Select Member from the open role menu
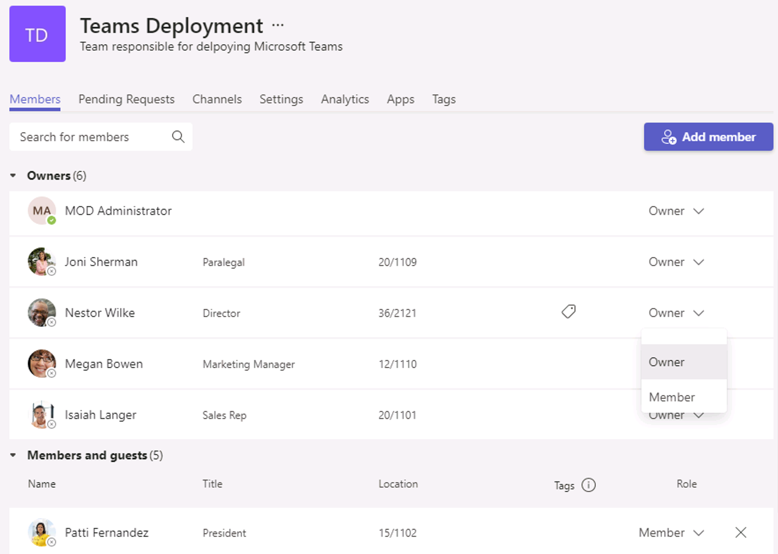 click(671, 397)
